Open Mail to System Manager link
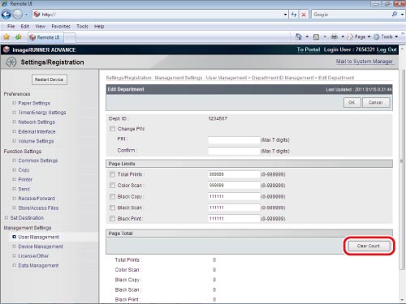 pos(365,62)
